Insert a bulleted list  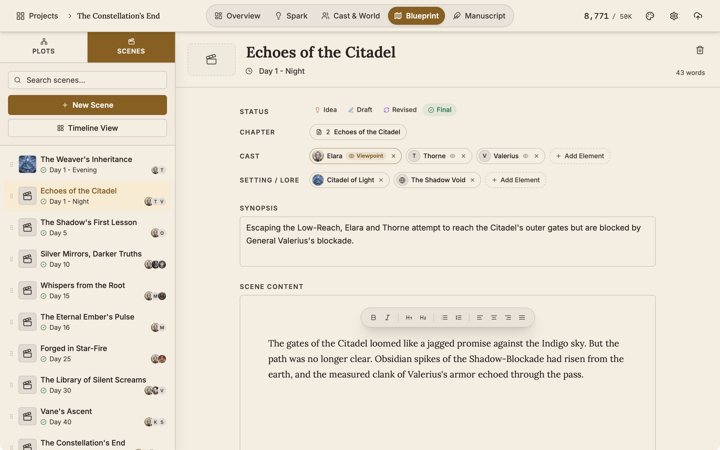(444, 317)
